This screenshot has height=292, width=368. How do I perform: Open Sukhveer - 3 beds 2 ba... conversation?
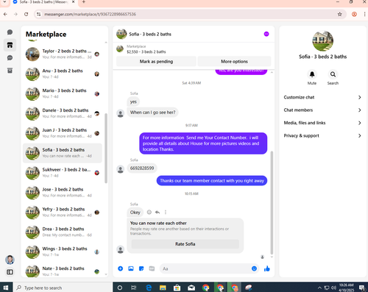point(63,173)
